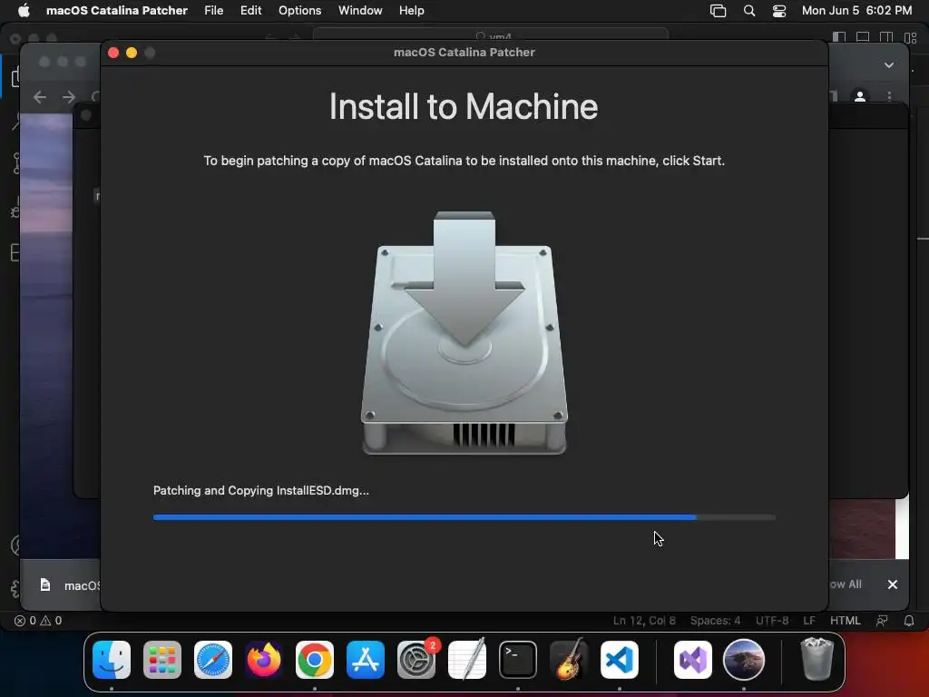Open the App Store from the Dock
The width and height of the screenshot is (929, 697).
[366, 660]
